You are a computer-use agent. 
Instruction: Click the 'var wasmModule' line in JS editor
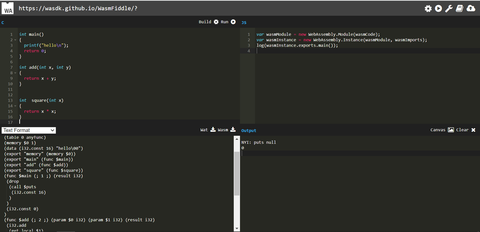click(x=318, y=34)
